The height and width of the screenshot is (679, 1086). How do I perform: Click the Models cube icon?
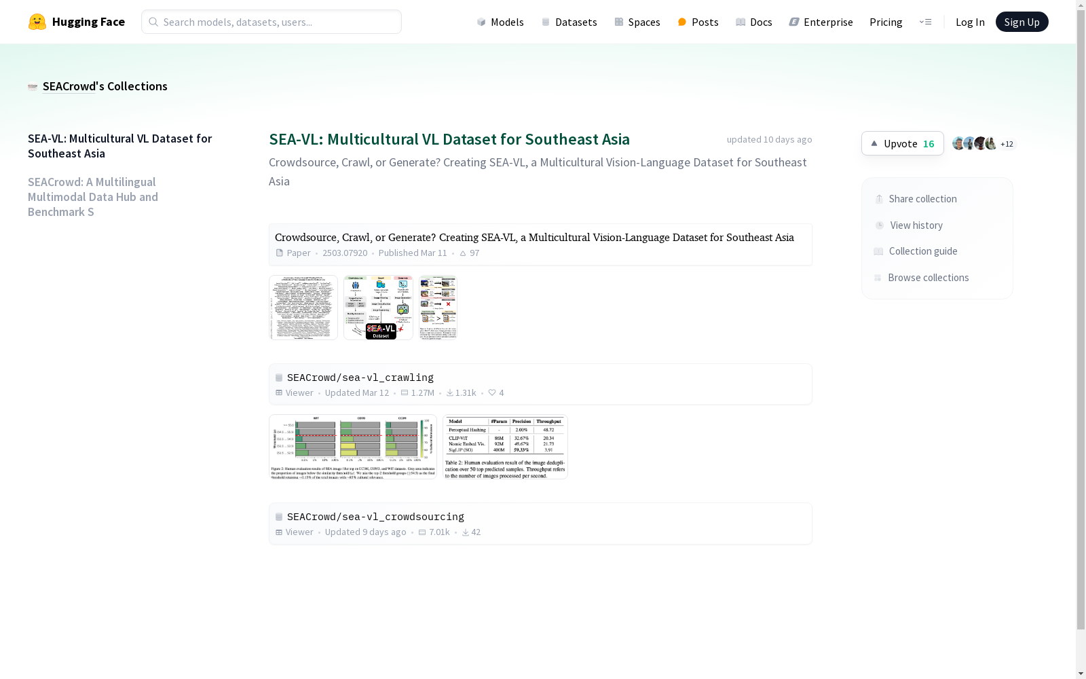pos(481,22)
